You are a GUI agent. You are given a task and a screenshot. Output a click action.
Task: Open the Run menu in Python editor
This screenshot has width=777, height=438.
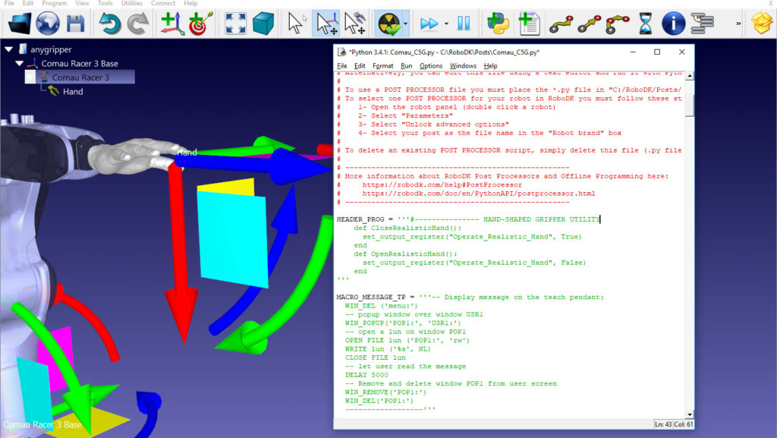coord(407,66)
